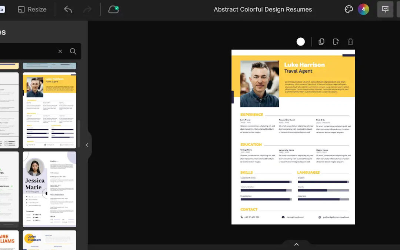
Task: Duplicate the page using the copy icon
Action: [x=321, y=42]
